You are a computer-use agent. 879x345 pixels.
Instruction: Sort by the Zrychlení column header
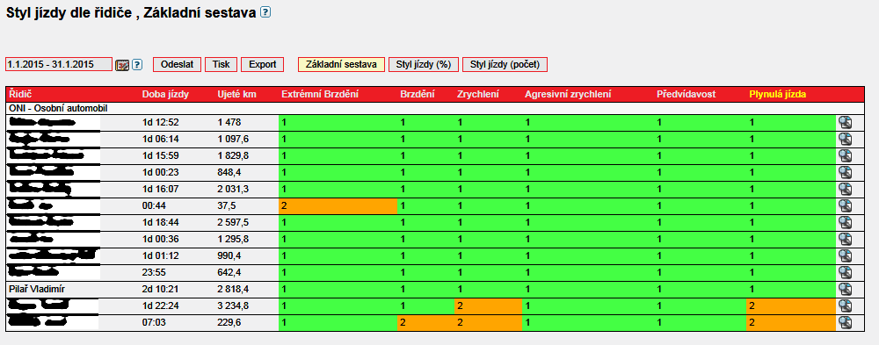478,95
